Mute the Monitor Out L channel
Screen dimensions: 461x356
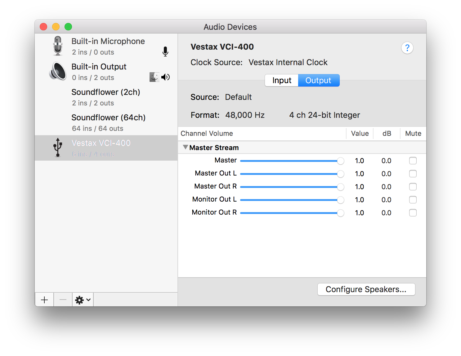(413, 200)
